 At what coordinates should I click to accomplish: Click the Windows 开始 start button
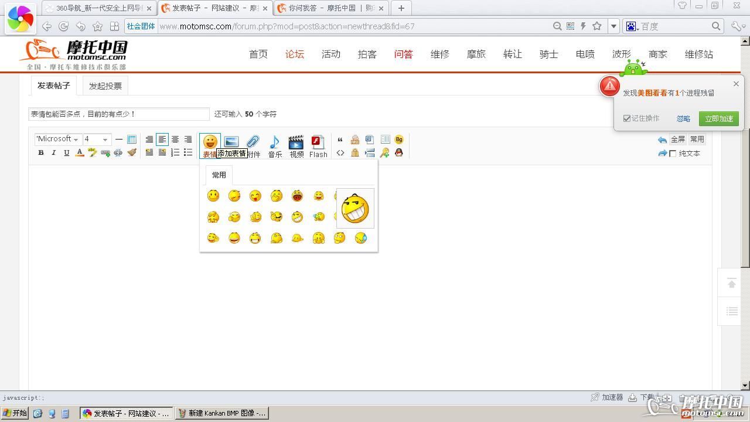point(15,413)
